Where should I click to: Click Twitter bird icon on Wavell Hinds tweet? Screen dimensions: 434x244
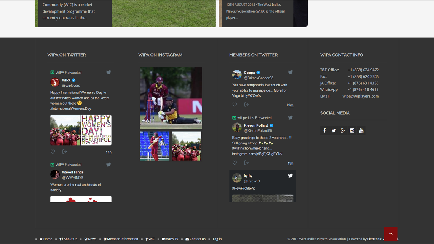(108, 165)
